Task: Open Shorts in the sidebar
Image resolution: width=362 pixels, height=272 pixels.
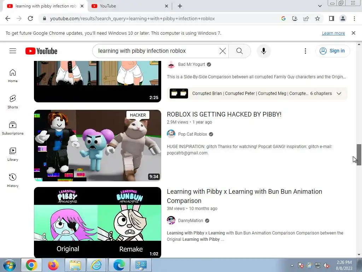Action: pyautogui.click(x=13, y=102)
